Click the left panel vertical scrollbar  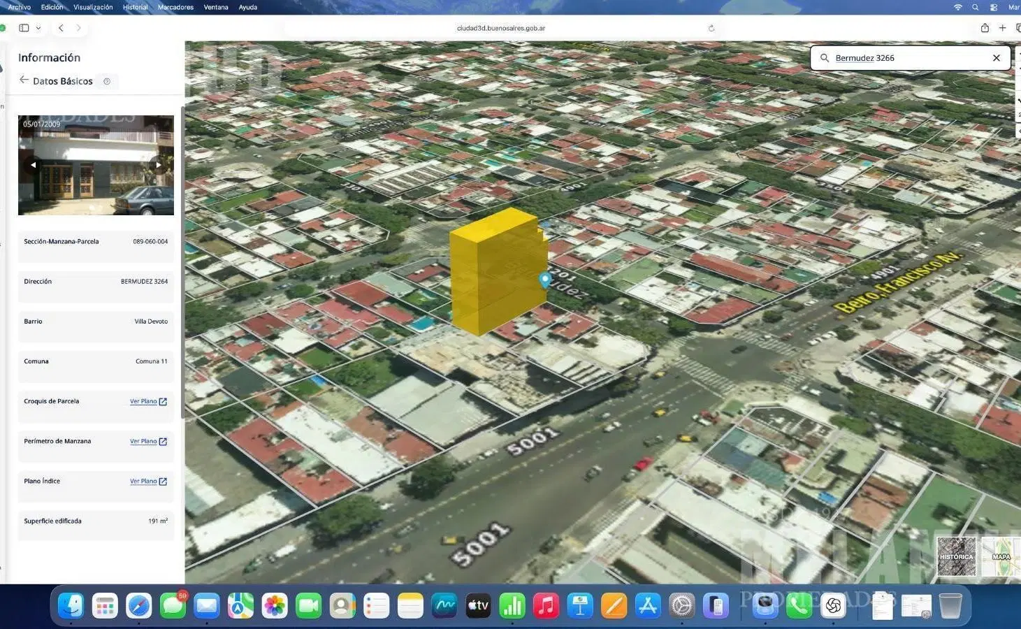(182, 262)
